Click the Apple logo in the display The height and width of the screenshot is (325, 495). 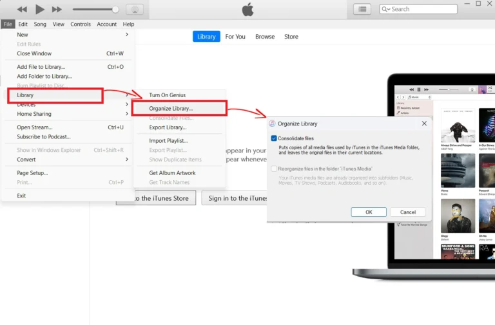click(247, 10)
